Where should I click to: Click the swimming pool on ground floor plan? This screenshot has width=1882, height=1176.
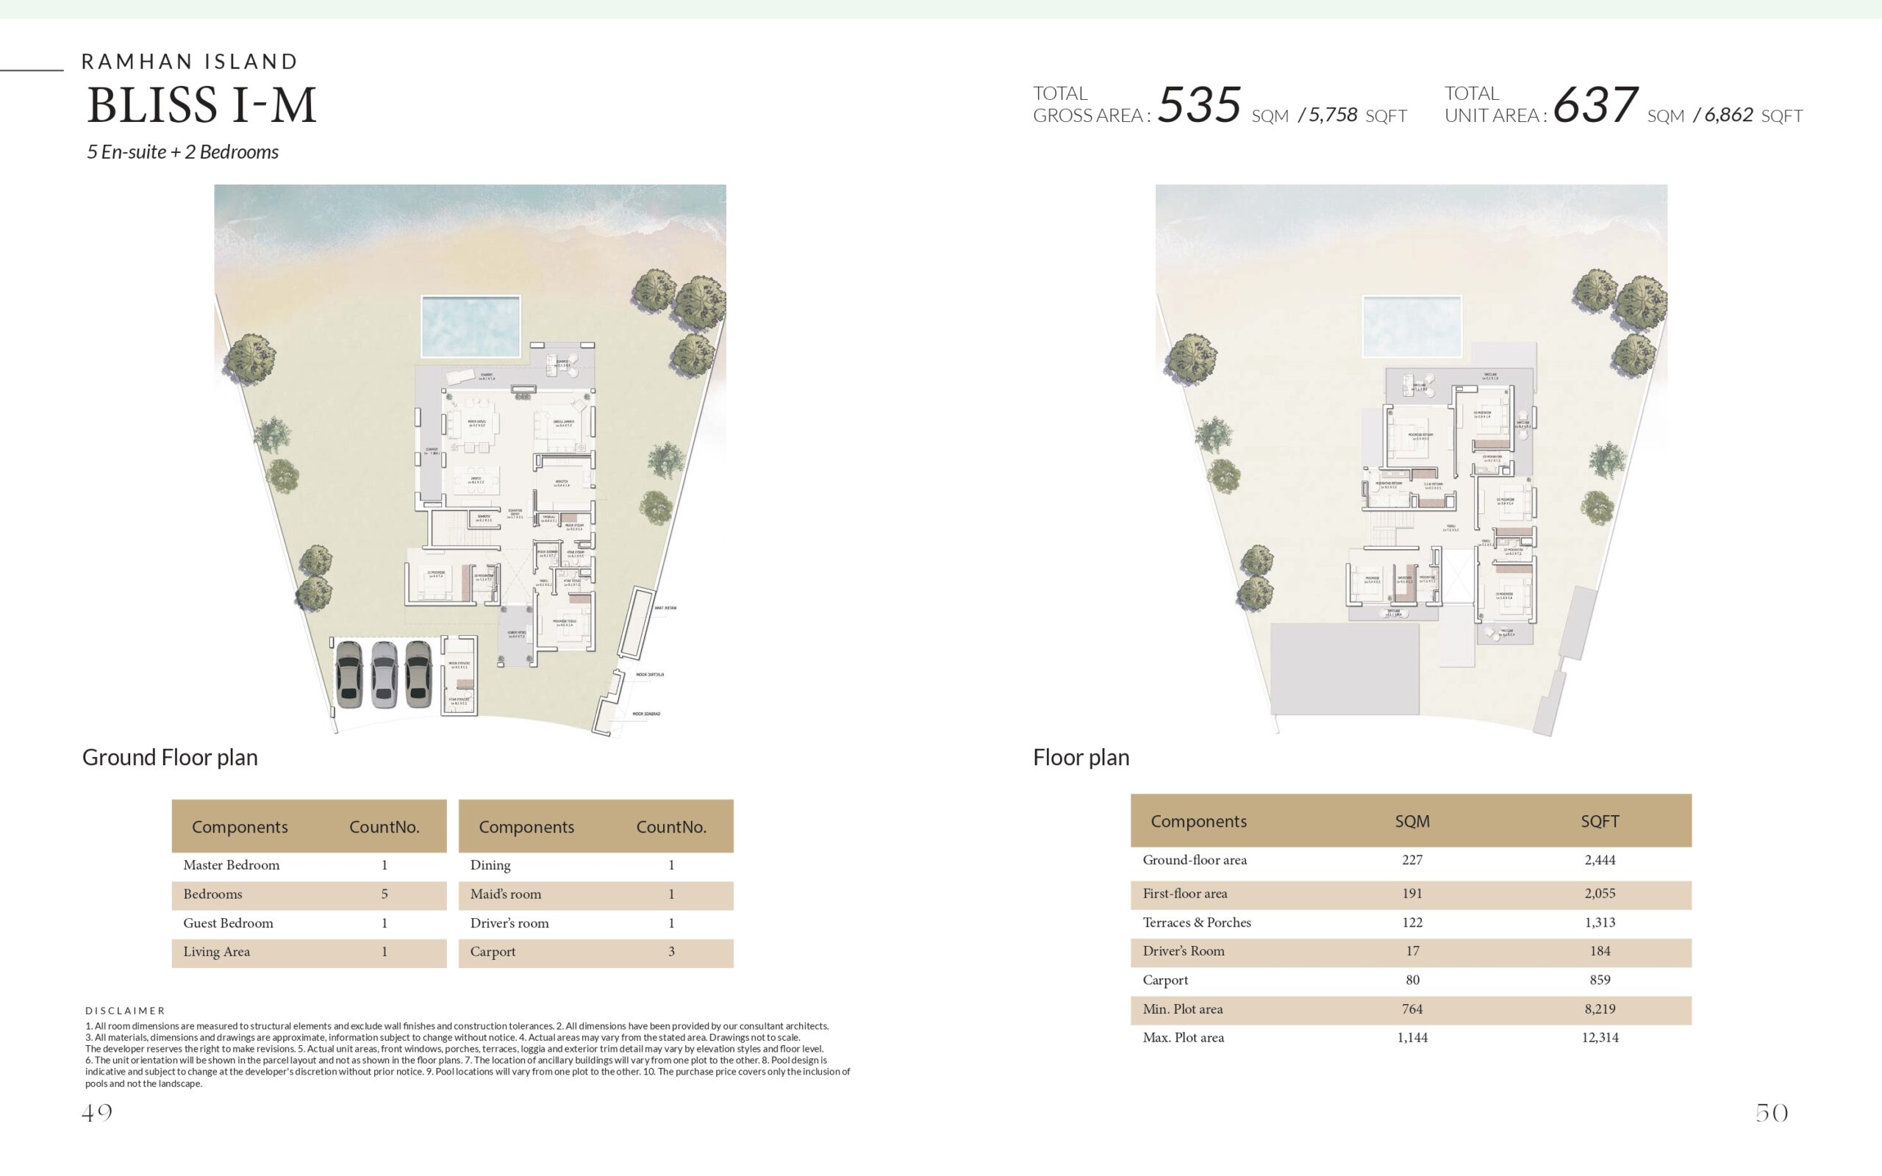pos(470,326)
